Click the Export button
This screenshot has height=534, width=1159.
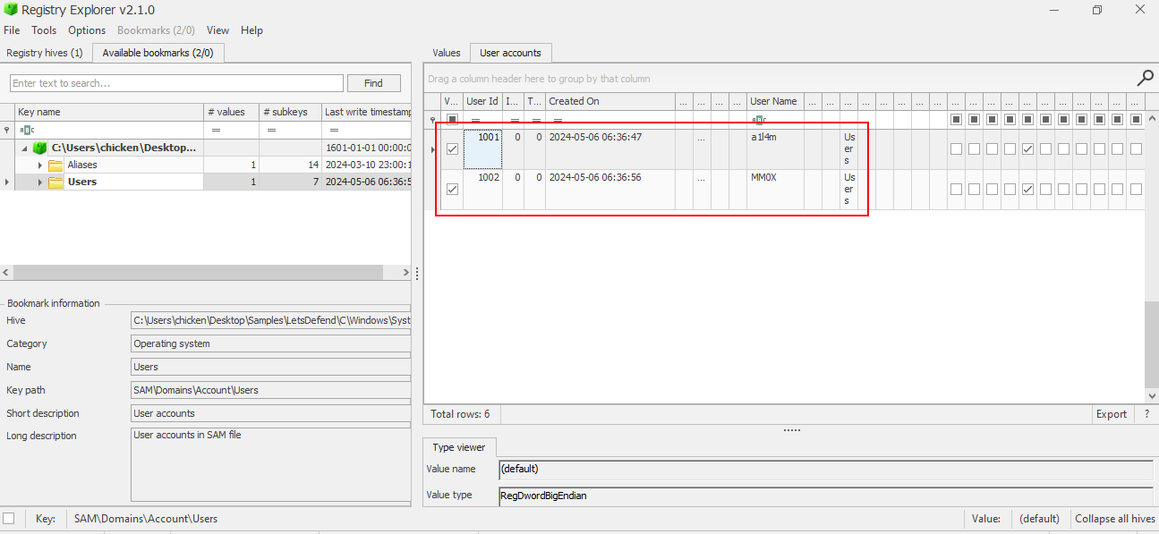pos(1111,414)
